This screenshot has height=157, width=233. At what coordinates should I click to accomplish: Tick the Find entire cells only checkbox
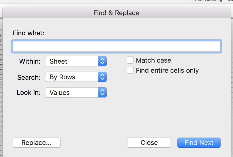click(130, 70)
